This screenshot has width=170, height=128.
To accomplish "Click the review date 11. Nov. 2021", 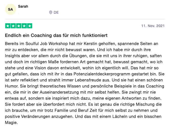I will click(x=153, y=26).
